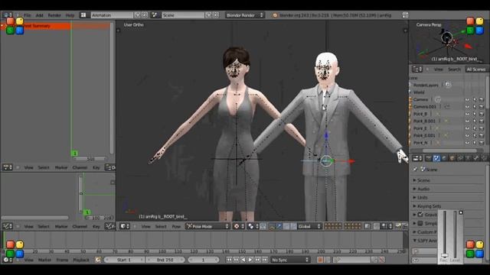The image size is (490, 275).
Task: Toggle renderability of Camera.001 object
Action: pyautogui.click(x=482, y=107)
